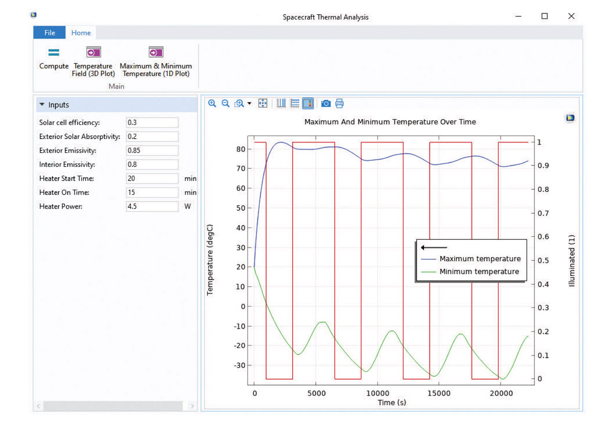613x421 pixels.
Task: Click the scrollbar left arrow in Inputs panel
Action: pos(38,406)
